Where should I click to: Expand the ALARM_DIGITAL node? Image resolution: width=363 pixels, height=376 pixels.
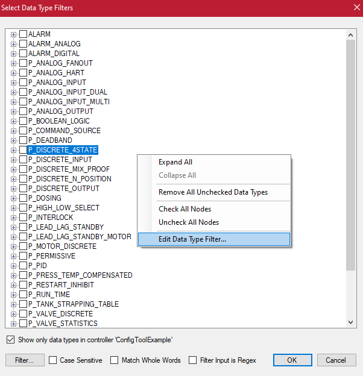click(13, 54)
